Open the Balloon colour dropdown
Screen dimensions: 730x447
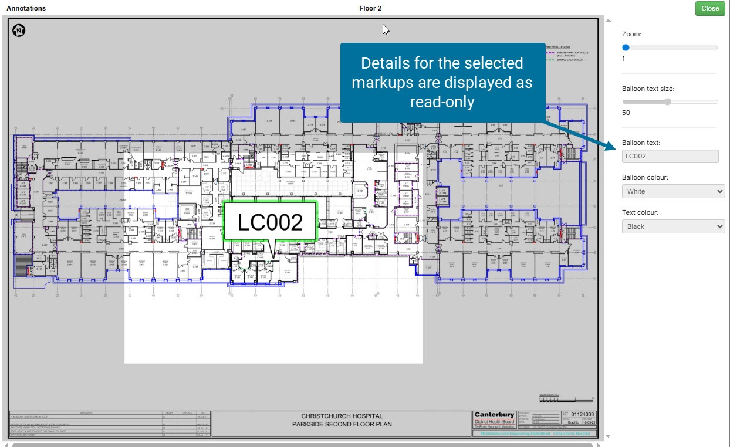coord(673,191)
